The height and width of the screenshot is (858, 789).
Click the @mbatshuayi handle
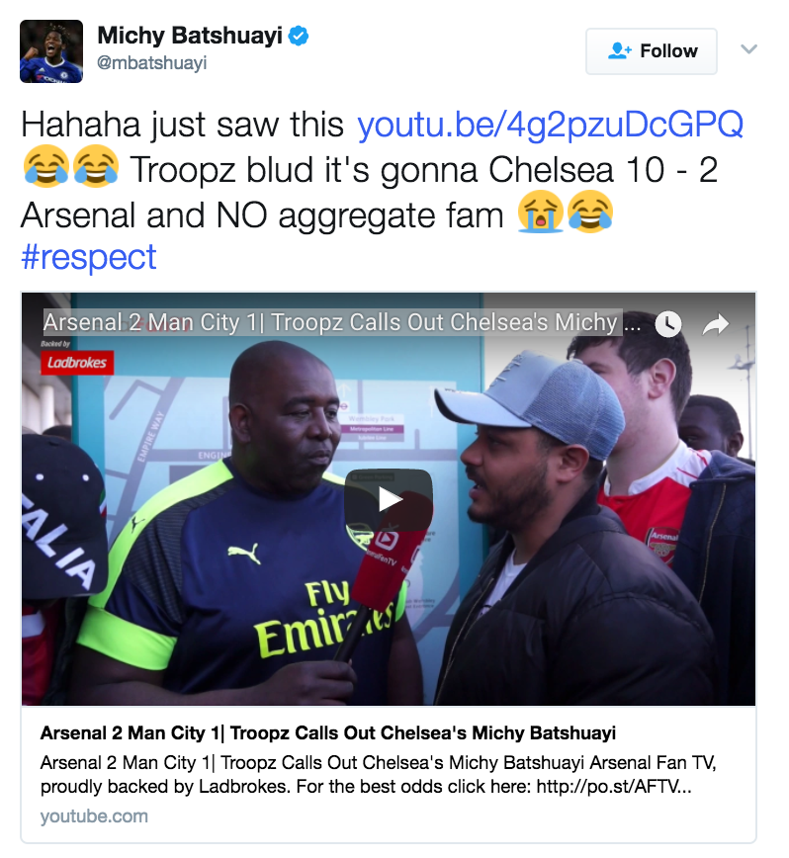click(x=151, y=63)
